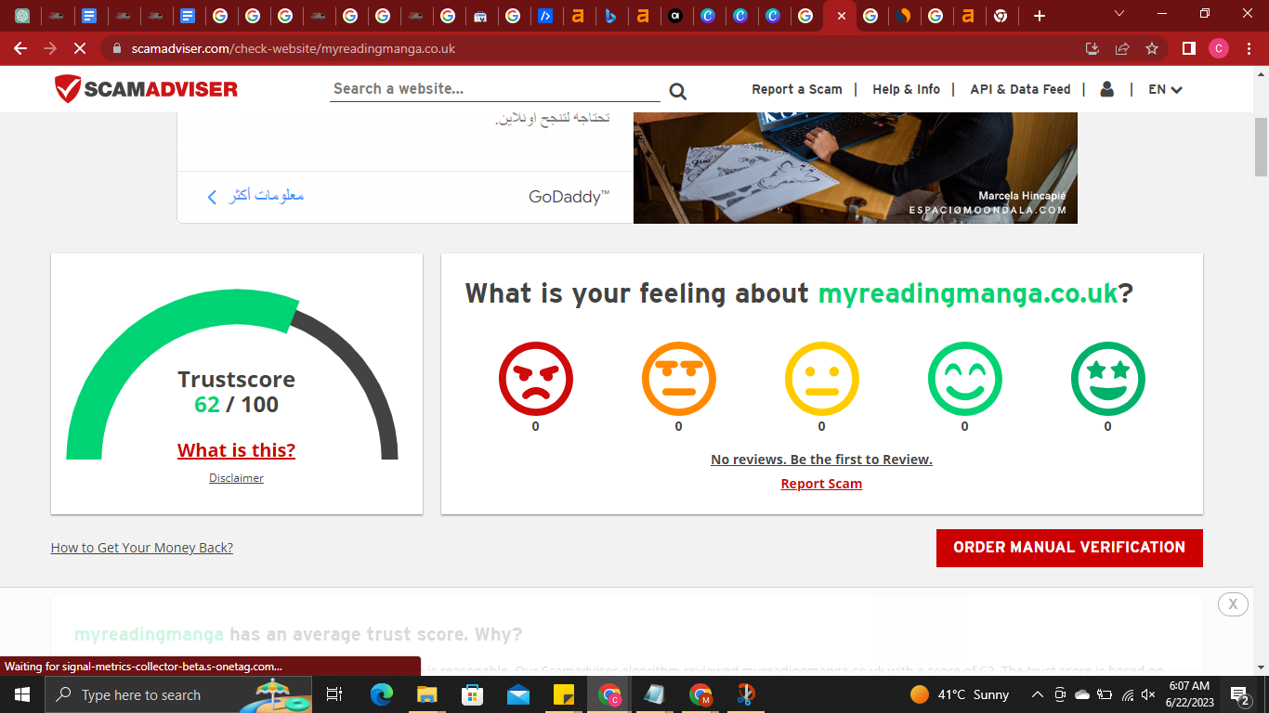Viewport: 1269px width, 713px height.
Task: Open Task View on the taskbar
Action: point(334,694)
